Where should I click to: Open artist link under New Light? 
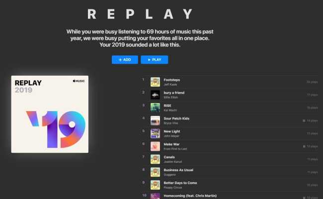point(171,136)
